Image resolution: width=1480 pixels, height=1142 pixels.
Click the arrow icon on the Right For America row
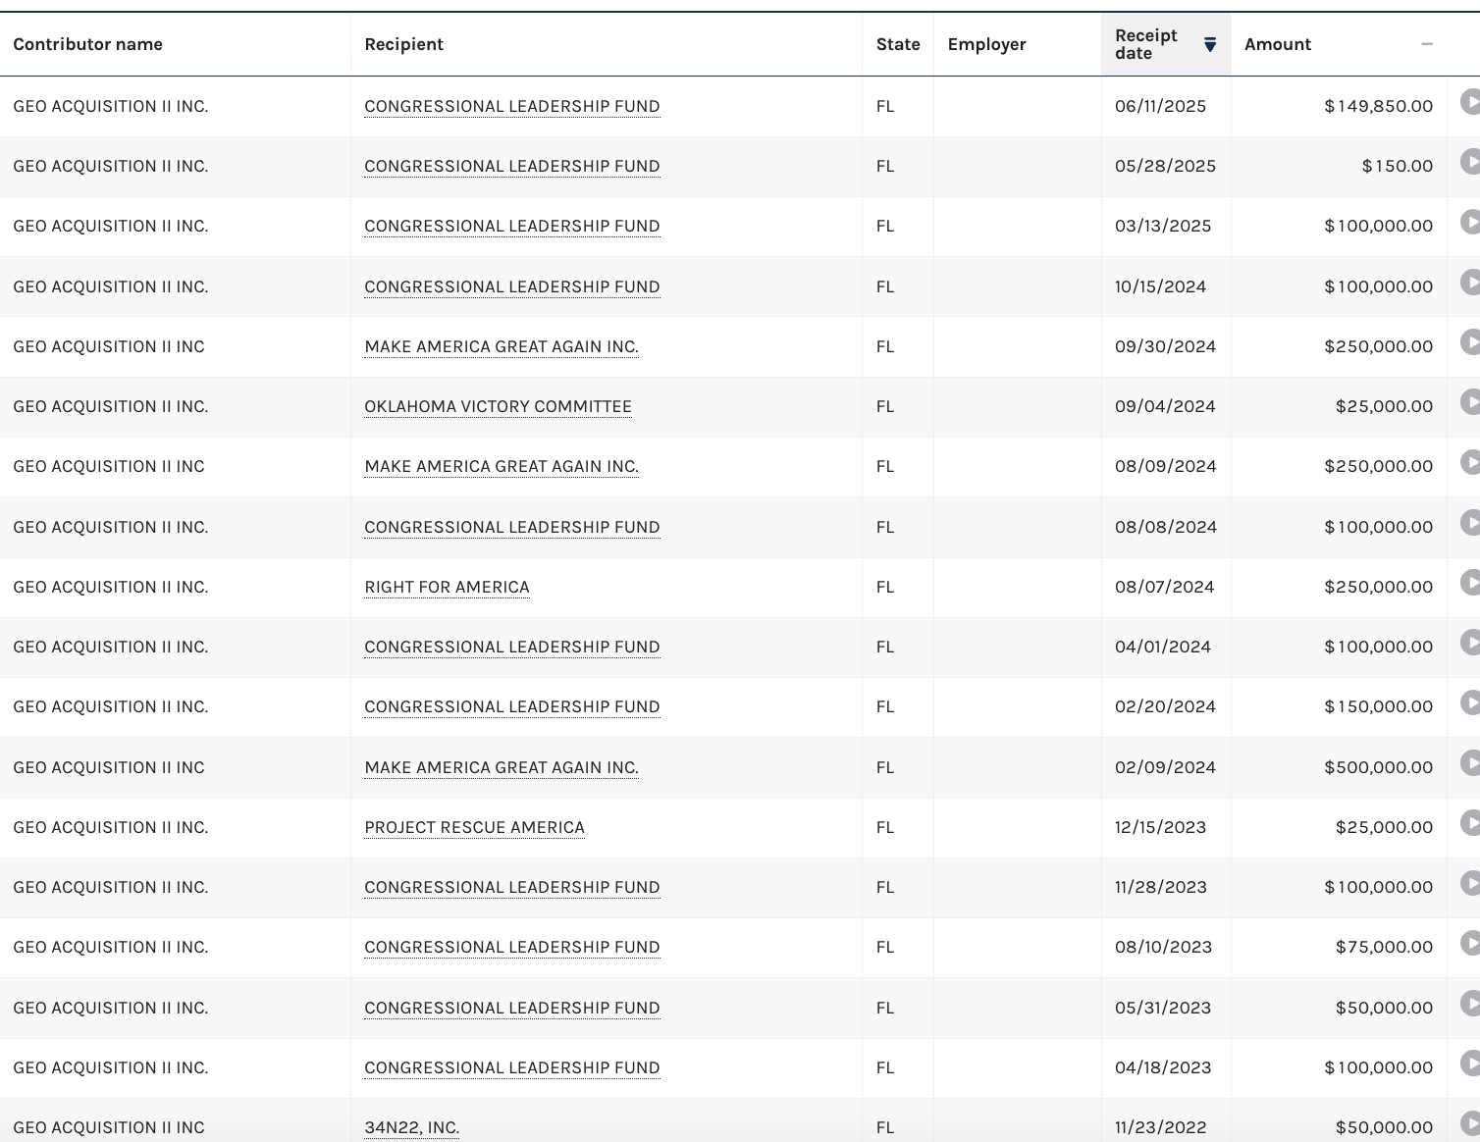(1469, 583)
